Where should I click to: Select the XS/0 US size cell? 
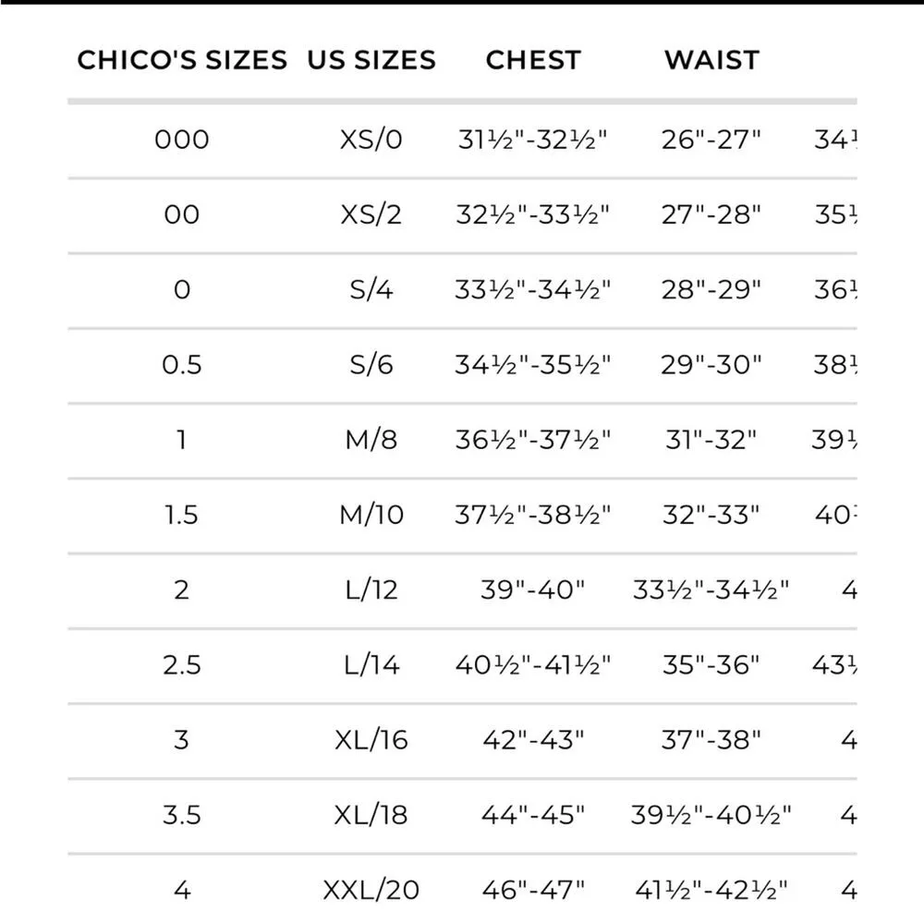[371, 140]
